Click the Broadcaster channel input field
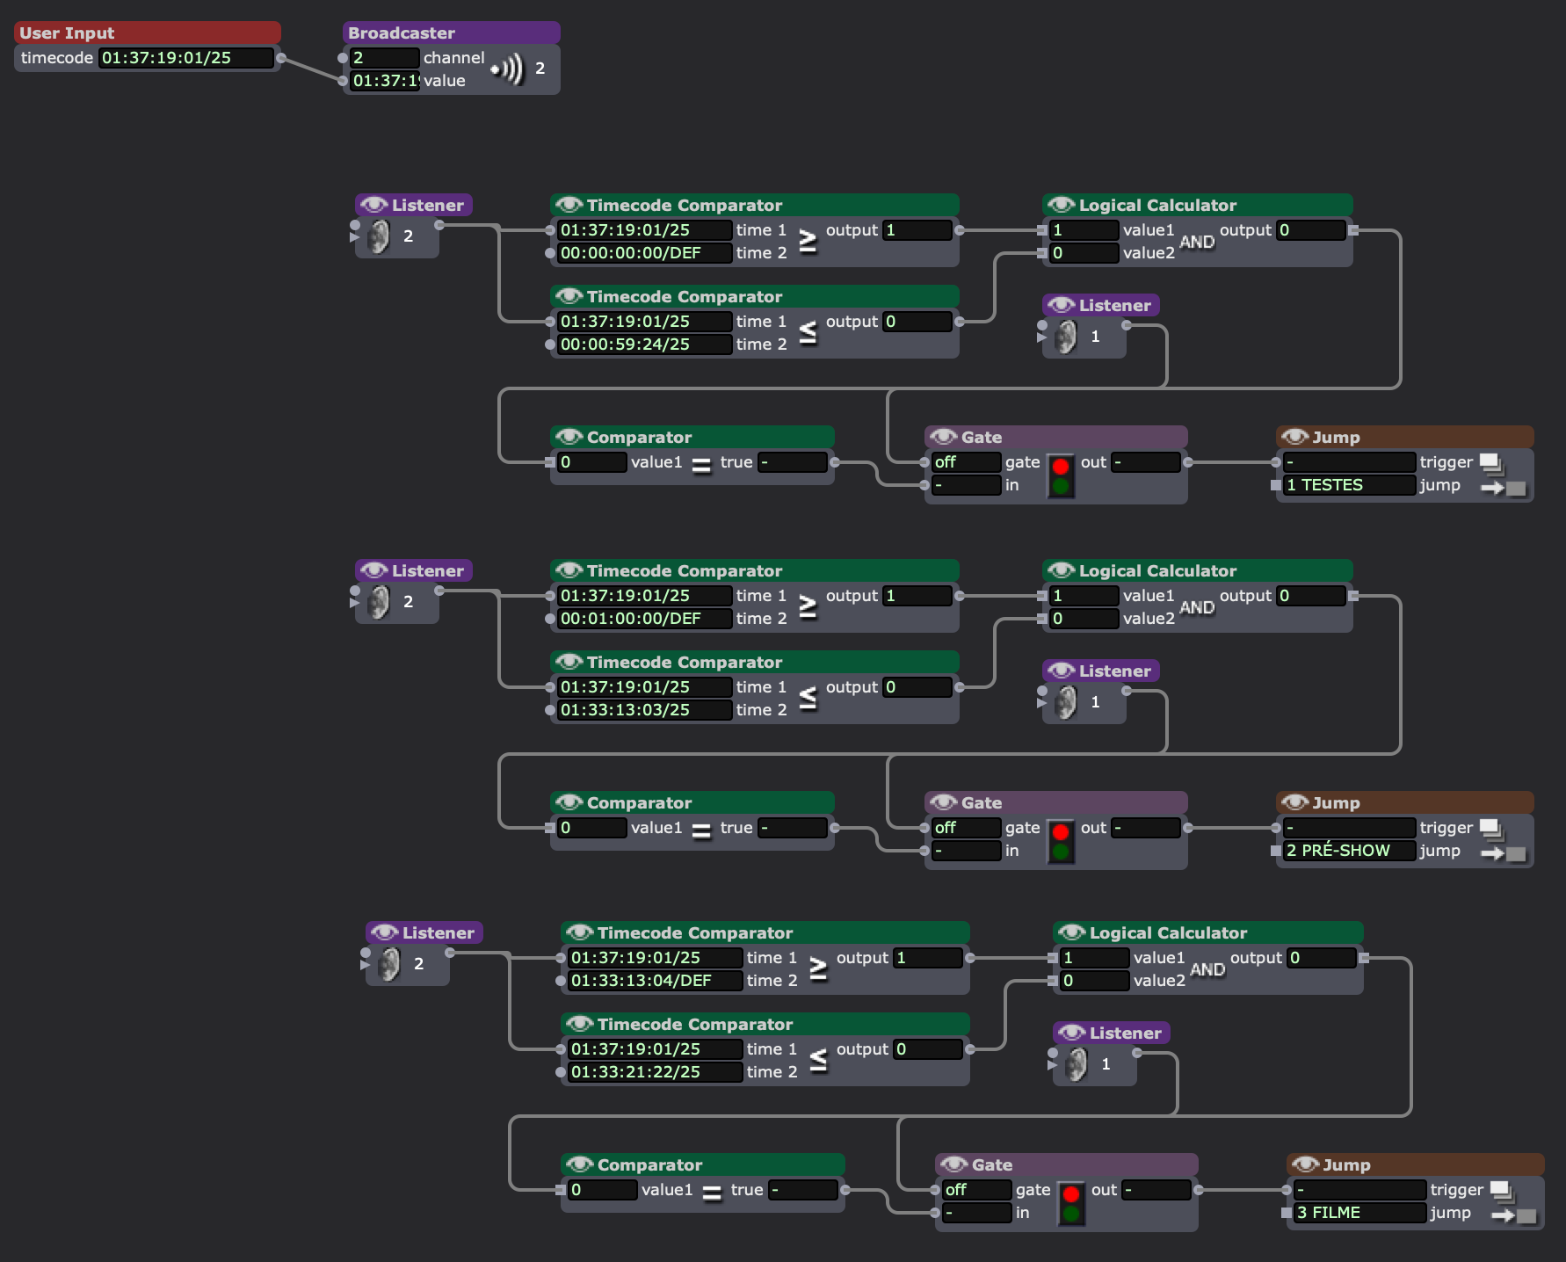The height and width of the screenshot is (1262, 1566). pos(384,58)
